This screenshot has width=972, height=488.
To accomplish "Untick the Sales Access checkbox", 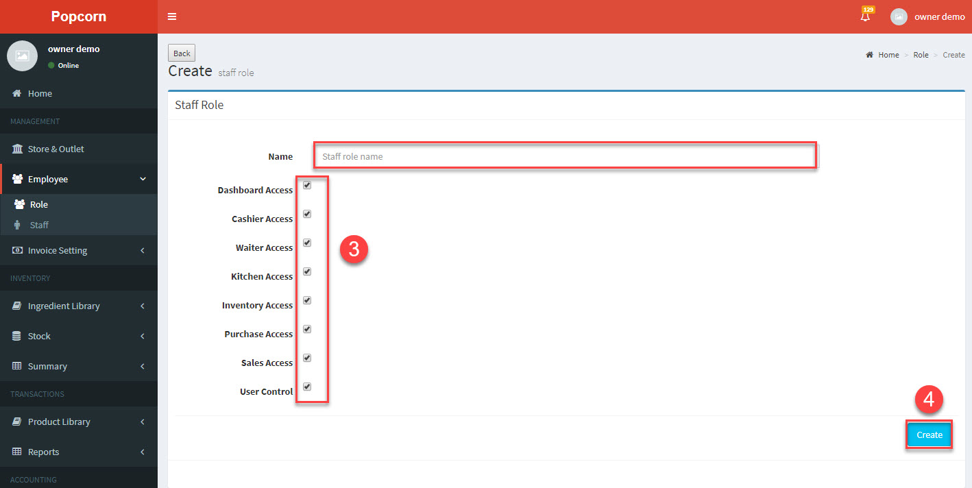I will [307, 358].
